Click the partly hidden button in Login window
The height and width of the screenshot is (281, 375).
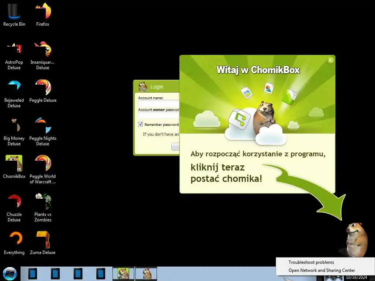tap(175, 146)
